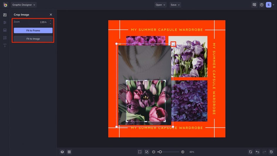Viewport: 277px width, 156px height.
Task: Click the BeFunky logo icon
Action: [5, 5]
